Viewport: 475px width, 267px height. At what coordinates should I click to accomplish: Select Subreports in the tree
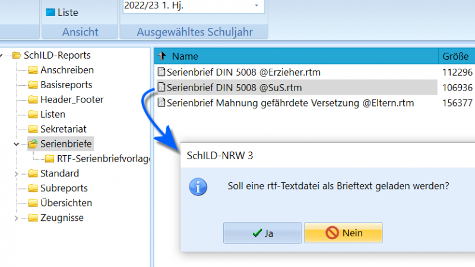click(x=64, y=188)
